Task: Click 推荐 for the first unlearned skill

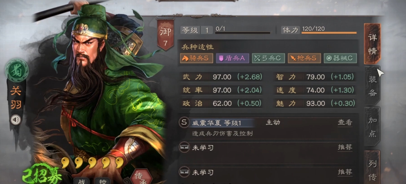Action: pos(345,148)
